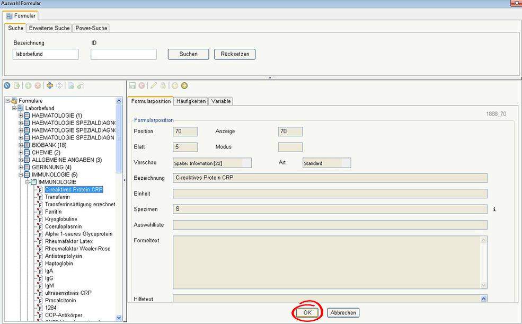The width and height of the screenshot is (522, 324).
Task: Click the padlock lock icon
Action: tap(163, 85)
